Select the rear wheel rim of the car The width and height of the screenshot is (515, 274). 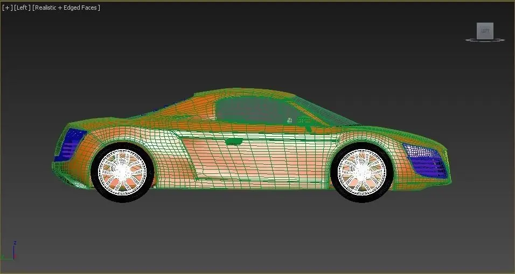click(x=122, y=172)
